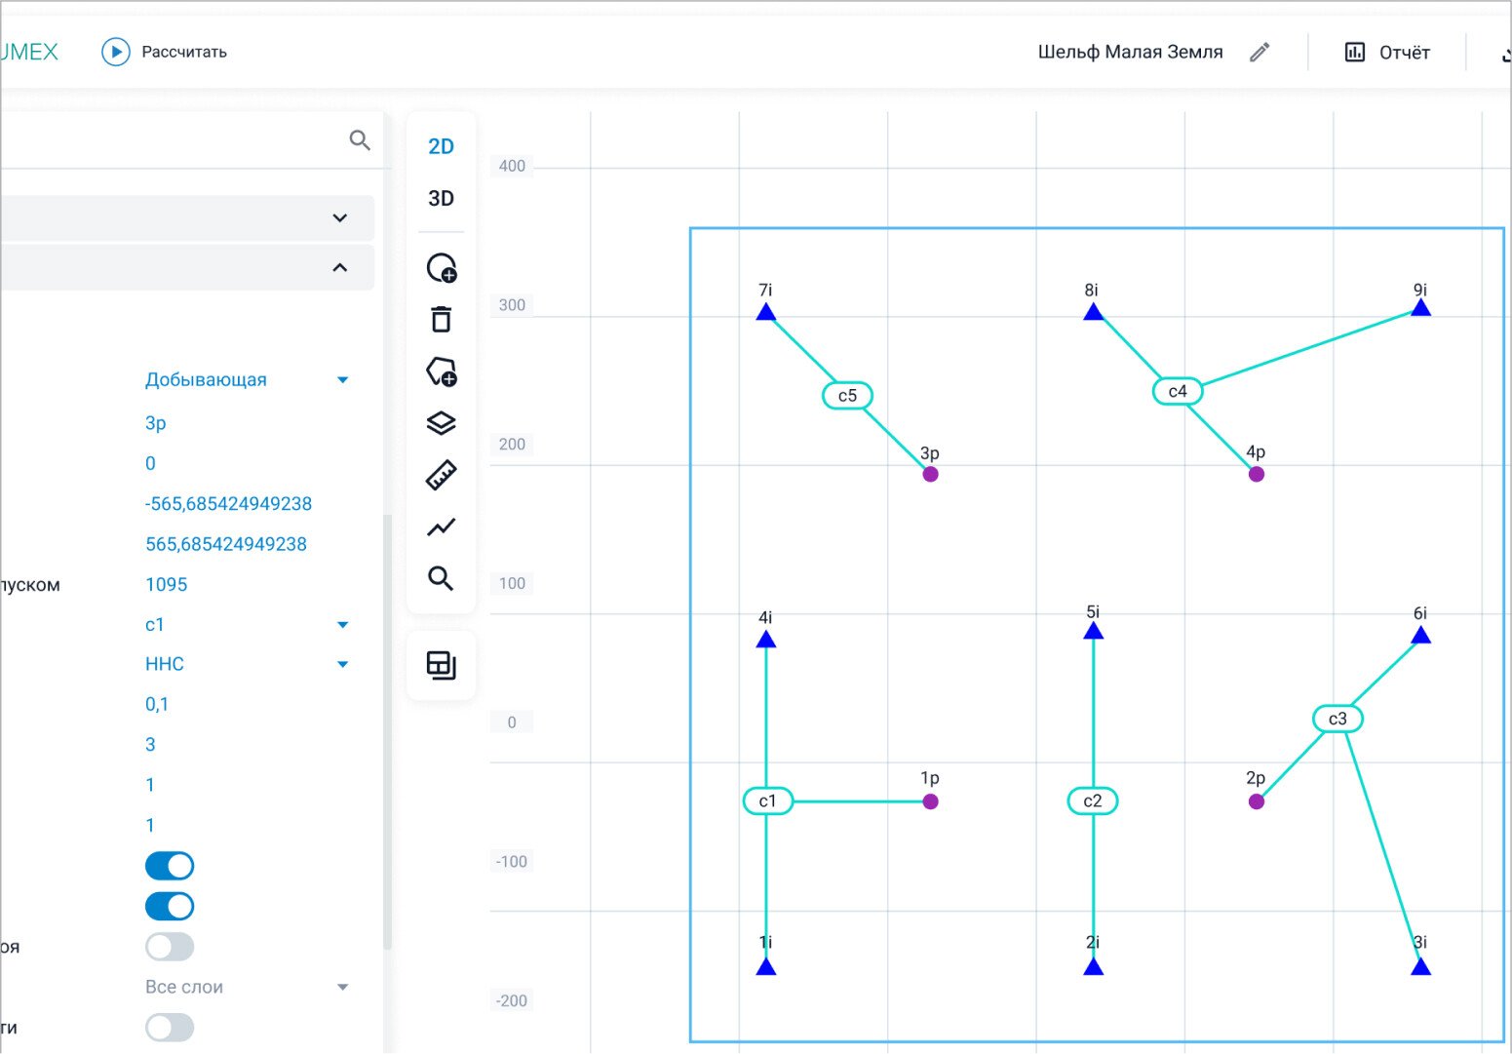Switch to 3D view tab
The height and width of the screenshot is (1054, 1512).
441,199
